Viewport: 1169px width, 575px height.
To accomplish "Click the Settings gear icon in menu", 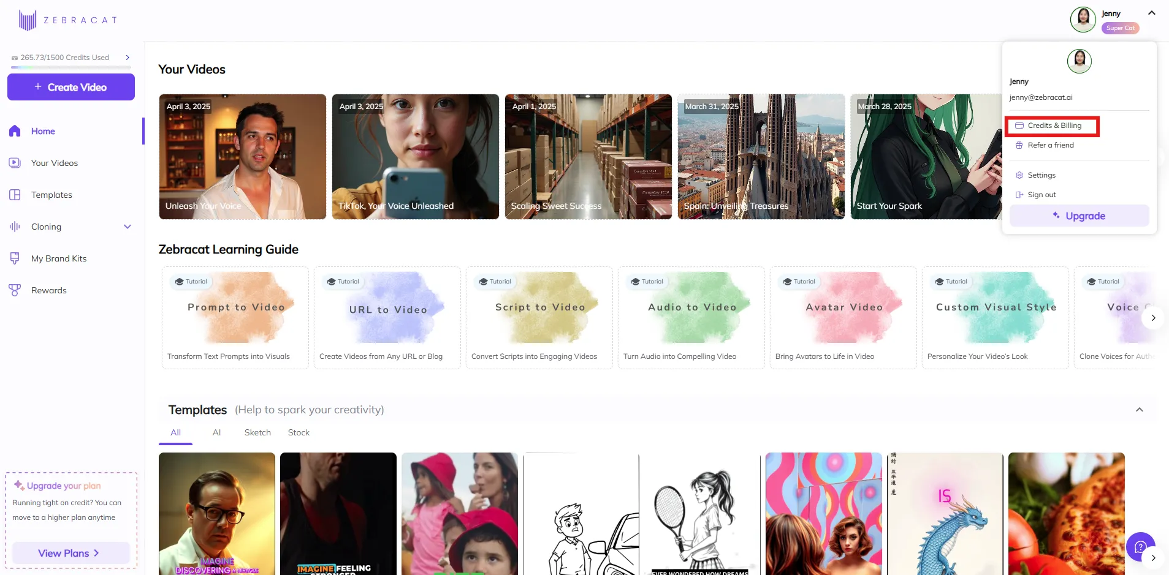I will pyautogui.click(x=1019, y=175).
